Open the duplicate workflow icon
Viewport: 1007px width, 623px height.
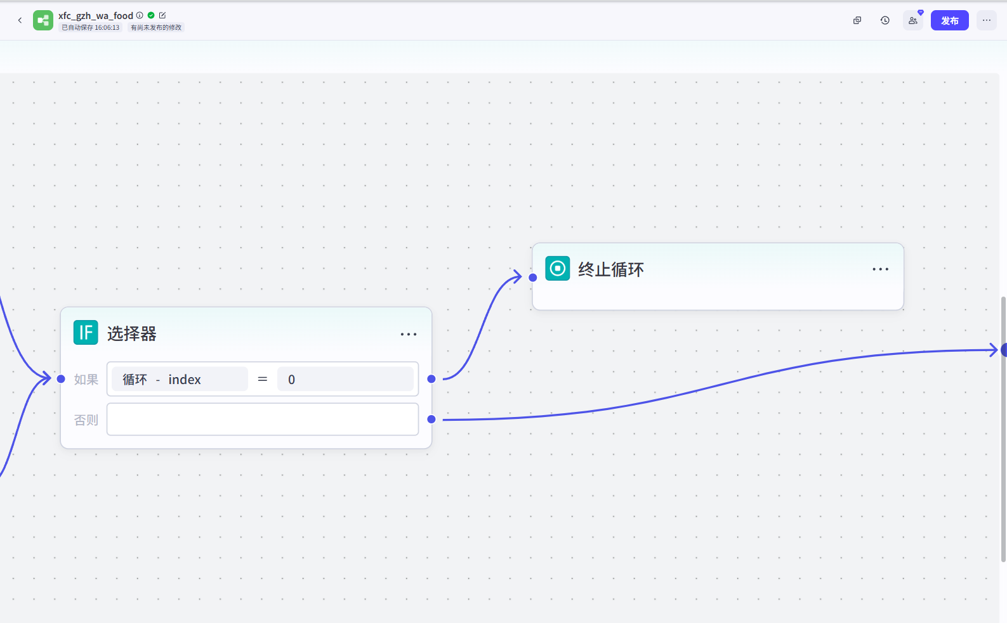pos(857,20)
